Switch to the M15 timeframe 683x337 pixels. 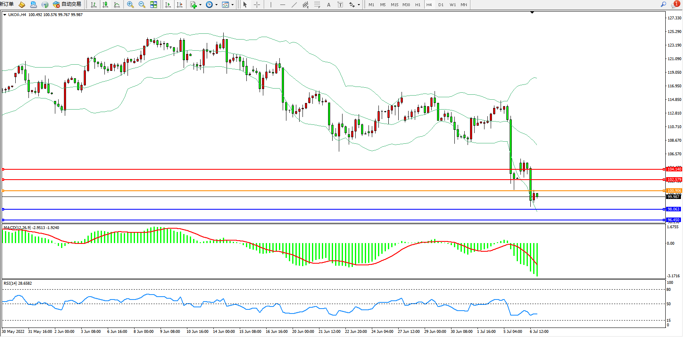click(x=395, y=5)
